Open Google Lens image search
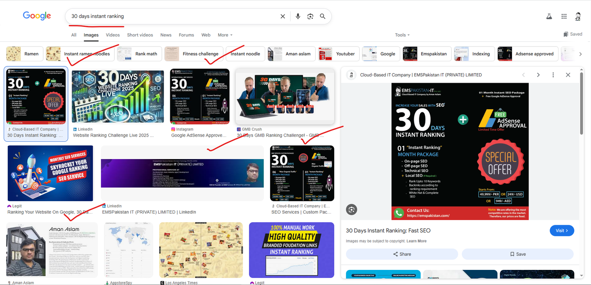Screen dimensions: 591x285 point(310,16)
